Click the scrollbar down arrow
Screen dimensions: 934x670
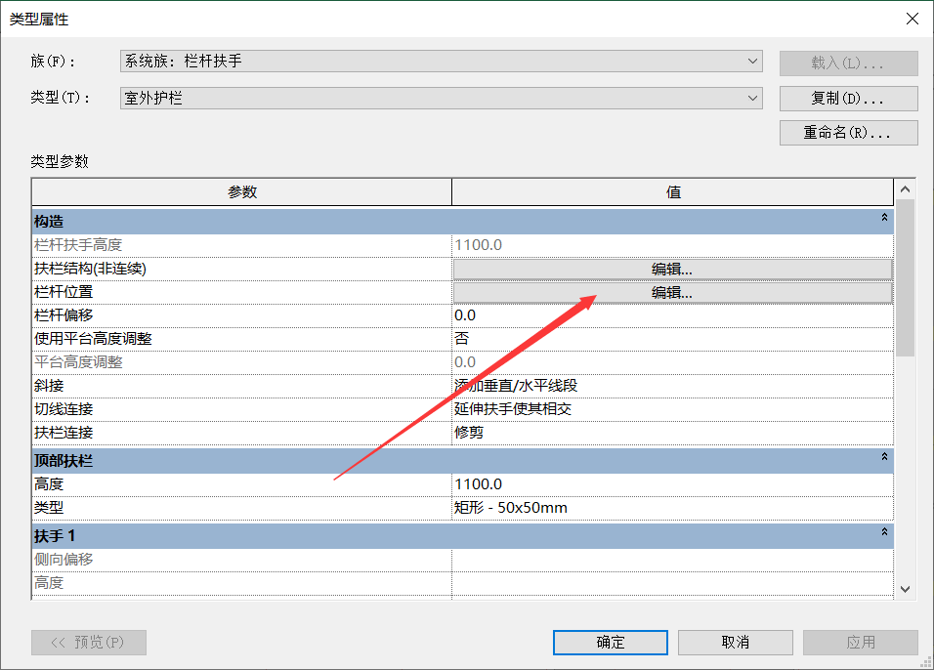point(905,588)
